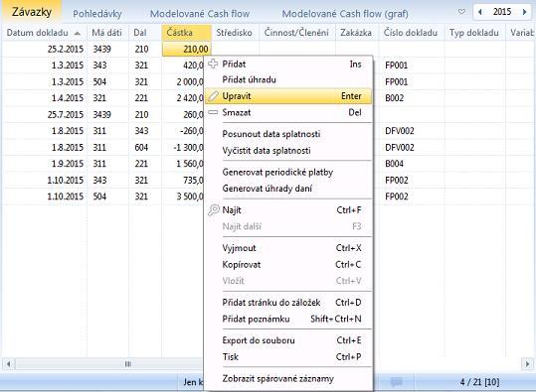This screenshot has height=392, width=536.
Task: Sort by the Datum dokladu column header
Action: [x=44, y=33]
